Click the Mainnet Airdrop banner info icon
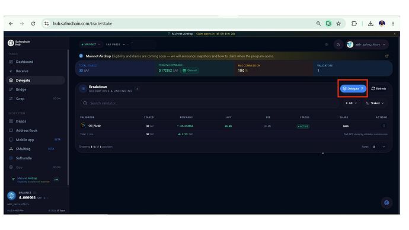Viewport: 409px width, 230px height. pos(81,56)
